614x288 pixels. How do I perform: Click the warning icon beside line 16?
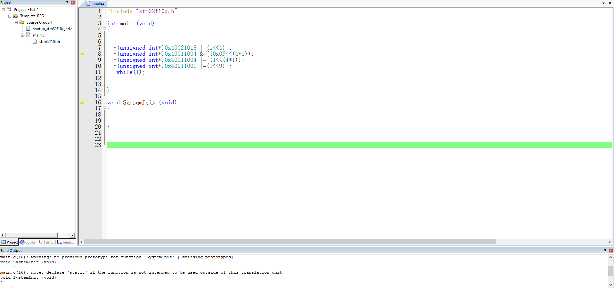click(82, 102)
